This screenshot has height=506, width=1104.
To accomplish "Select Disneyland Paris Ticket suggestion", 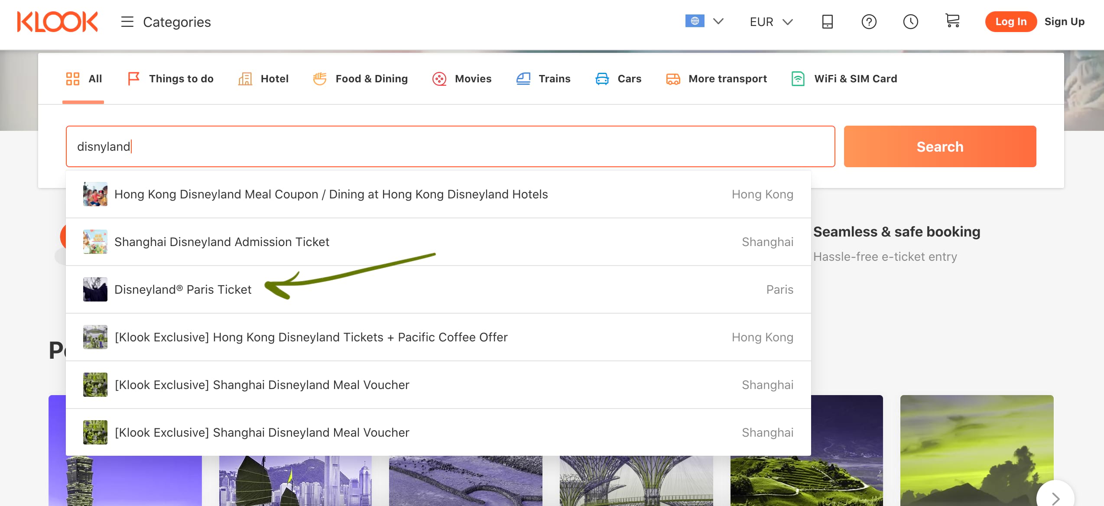I will pos(438,289).
